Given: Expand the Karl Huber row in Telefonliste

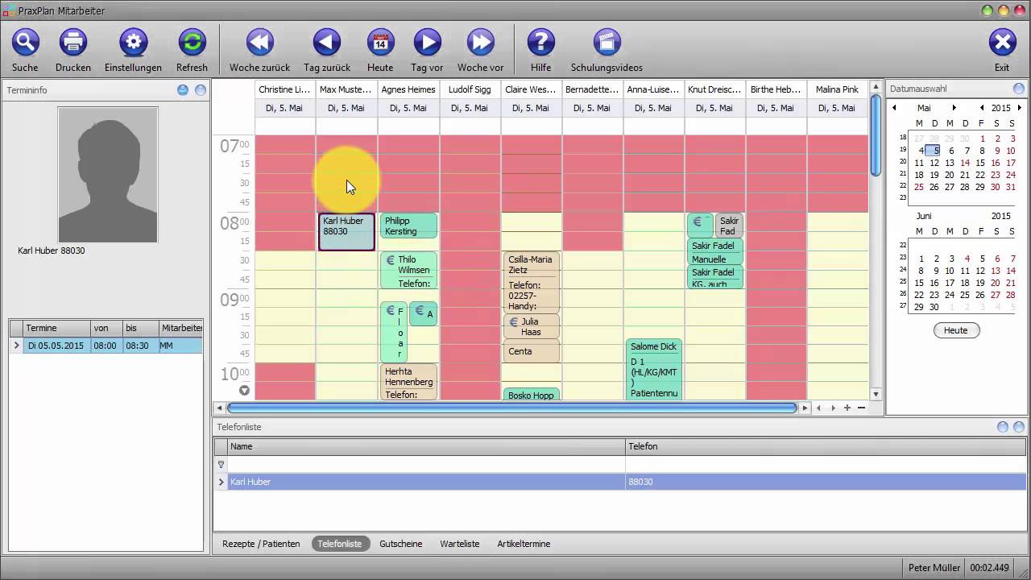Looking at the screenshot, I should click(222, 482).
